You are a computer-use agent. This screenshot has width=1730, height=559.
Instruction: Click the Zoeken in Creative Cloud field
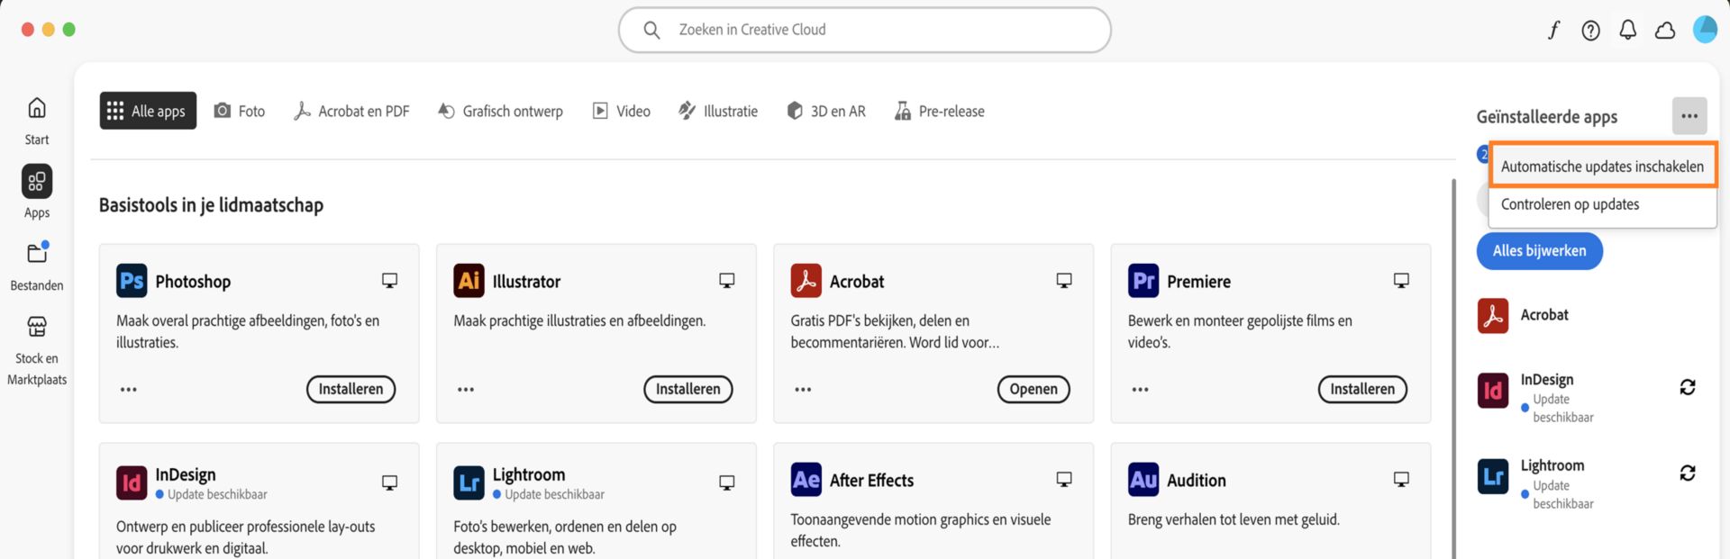[x=865, y=30]
